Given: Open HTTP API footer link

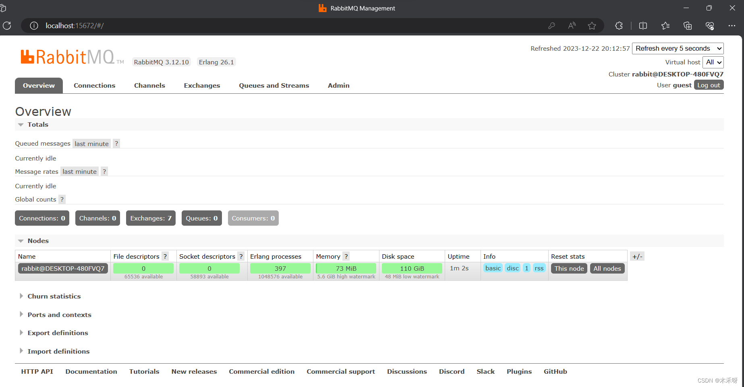Looking at the screenshot, I should coord(37,371).
